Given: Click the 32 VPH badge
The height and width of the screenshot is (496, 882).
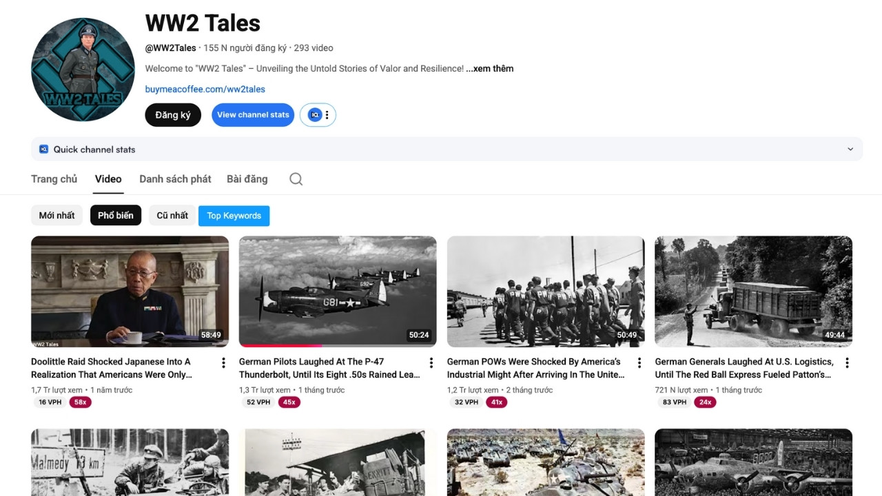Looking at the screenshot, I should click(x=466, y=402).
